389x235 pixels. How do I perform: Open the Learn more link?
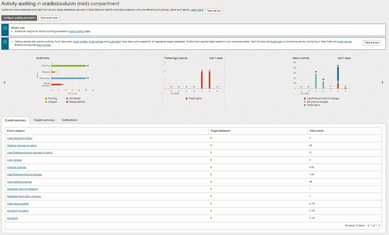click(x=197, y=10)
